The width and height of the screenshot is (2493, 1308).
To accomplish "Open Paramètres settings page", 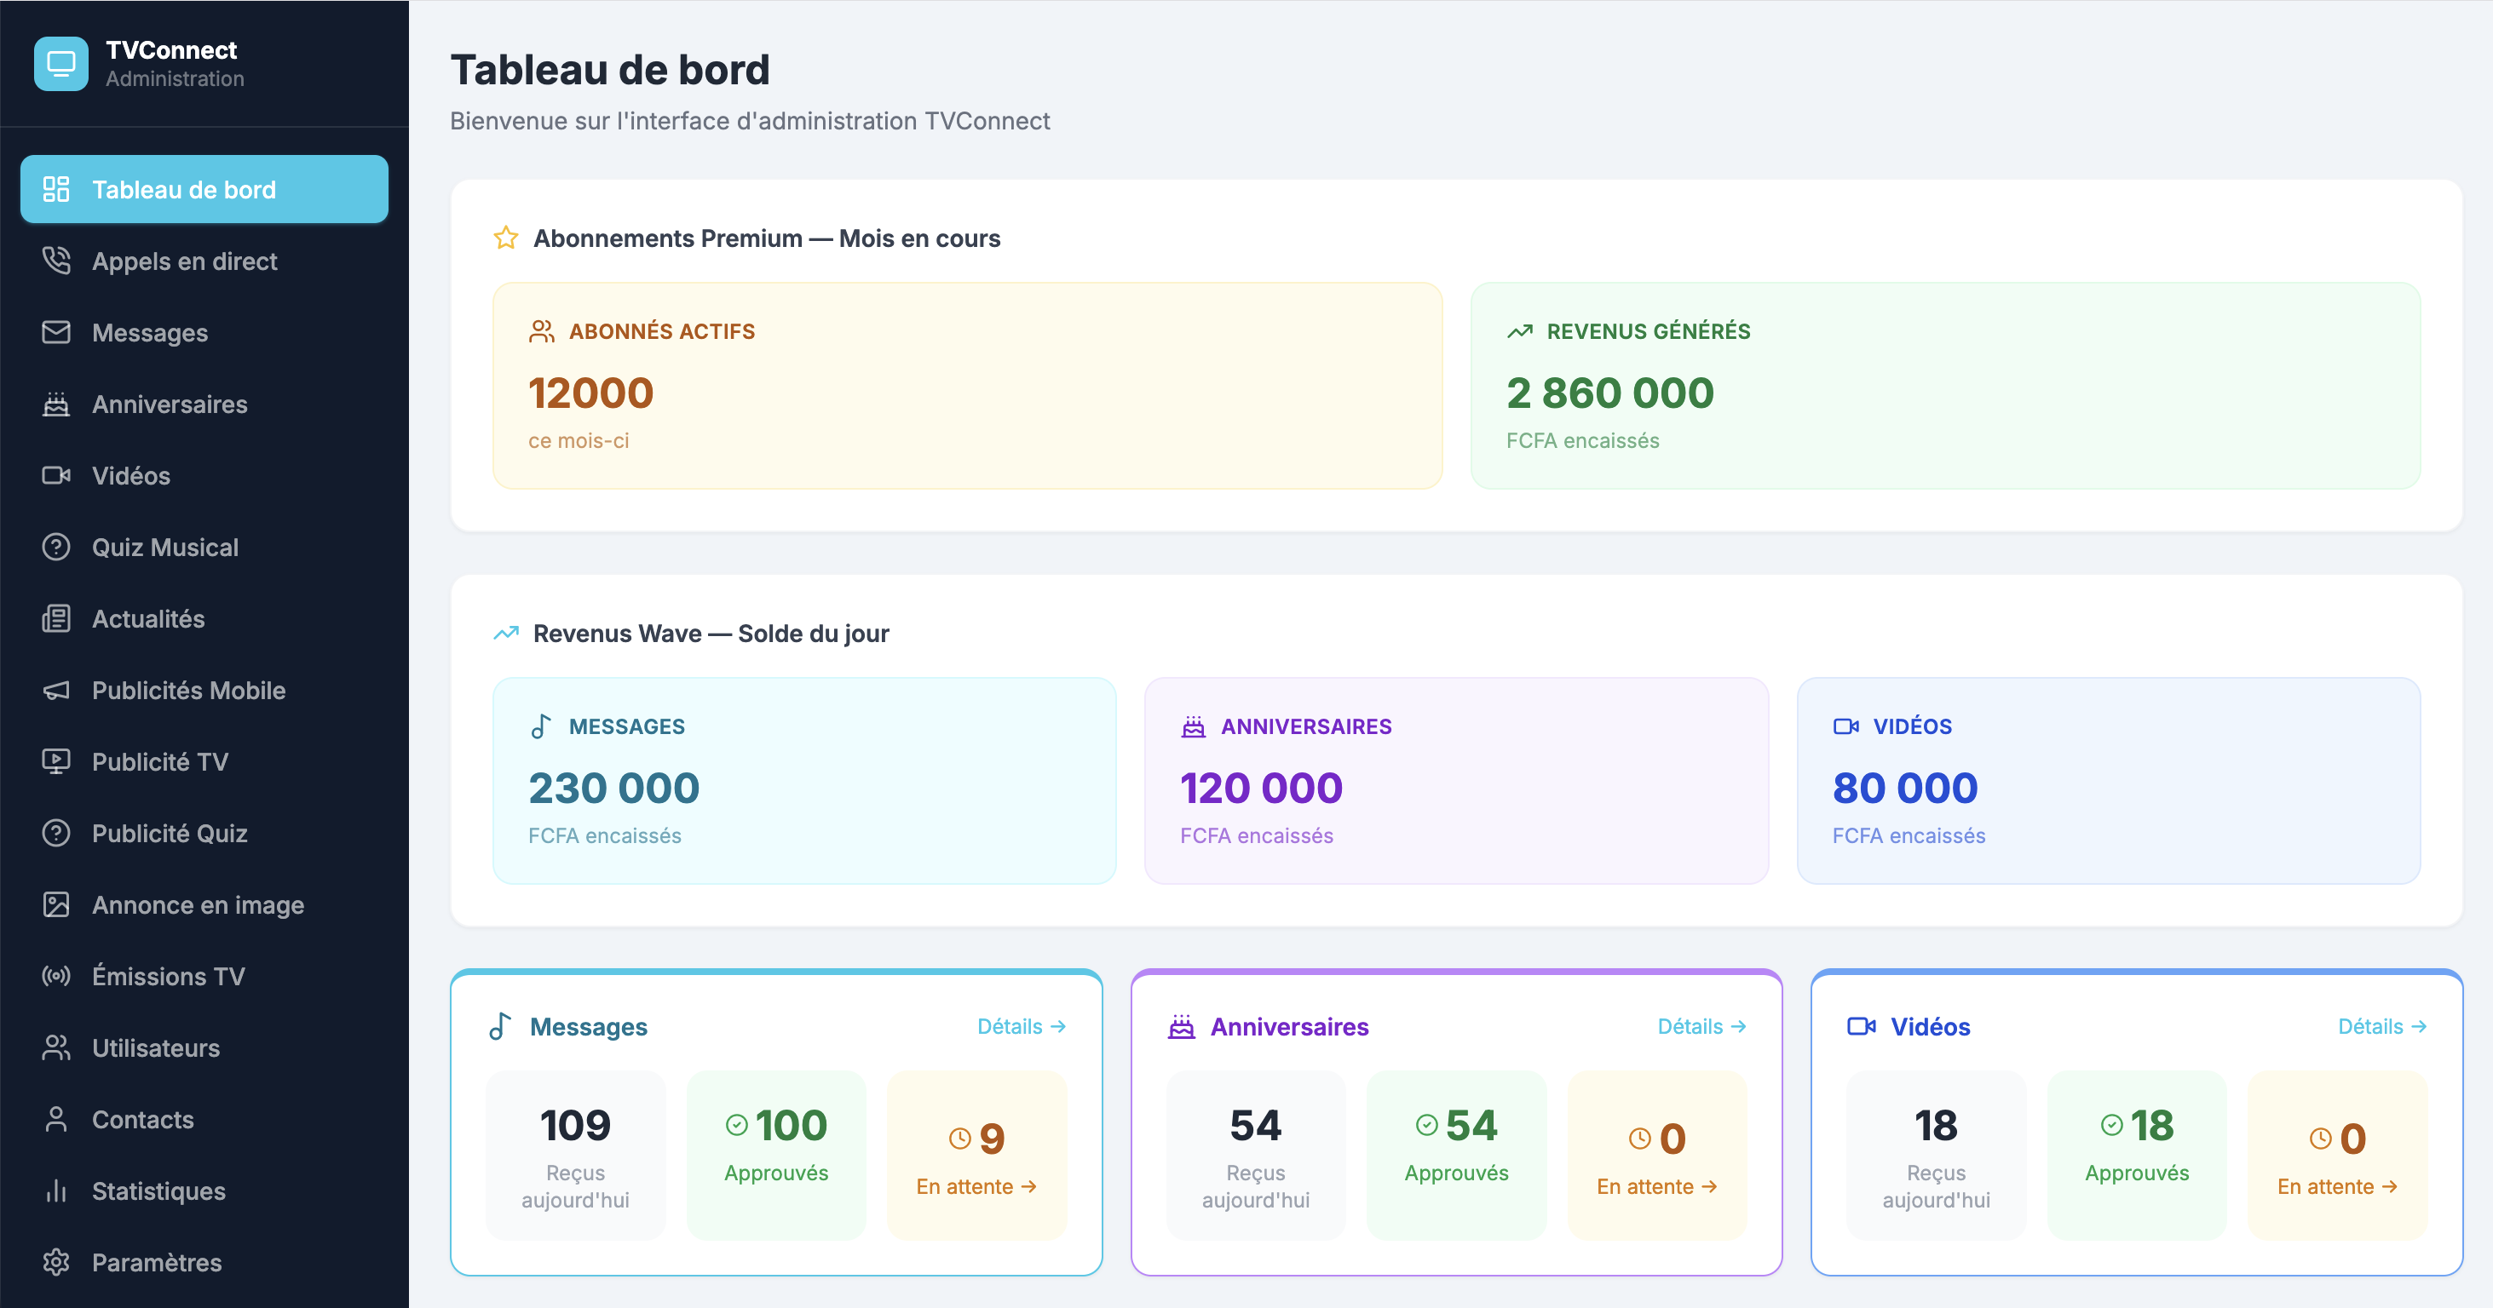I will click(204, 1264).
